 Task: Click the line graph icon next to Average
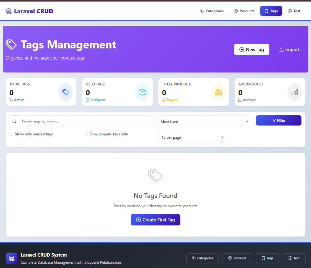(240, 100)
